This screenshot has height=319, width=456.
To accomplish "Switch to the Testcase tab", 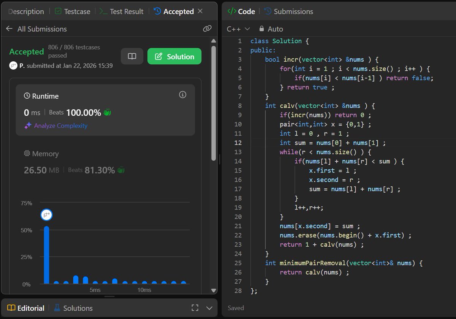I will [73, 11].
